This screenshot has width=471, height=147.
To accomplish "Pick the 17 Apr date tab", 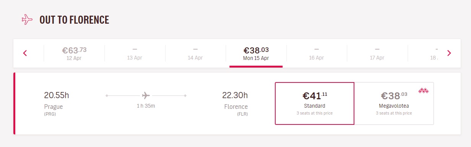I will (x=377, y=53).
